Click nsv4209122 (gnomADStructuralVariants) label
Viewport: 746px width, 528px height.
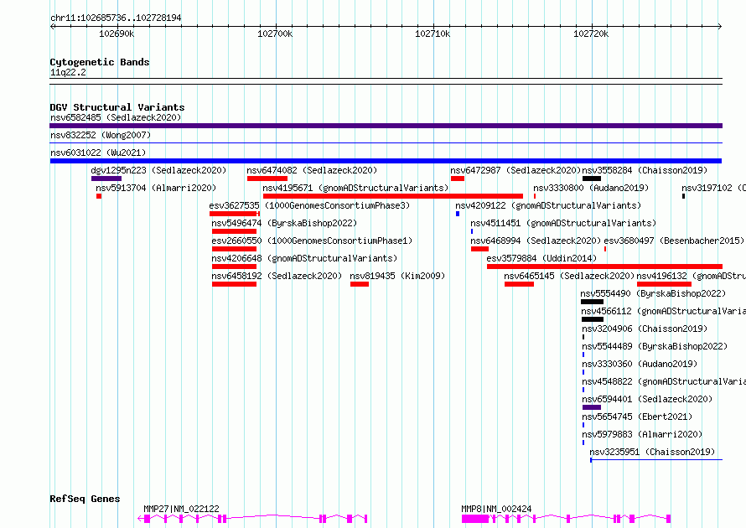coord(548,205)
